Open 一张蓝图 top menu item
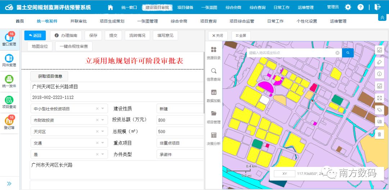Image resolution: width=389 pixels, height=190 pixels. (209, 8)
